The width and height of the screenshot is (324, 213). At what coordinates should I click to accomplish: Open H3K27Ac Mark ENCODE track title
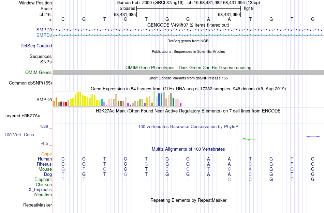[x=188, y=111]
